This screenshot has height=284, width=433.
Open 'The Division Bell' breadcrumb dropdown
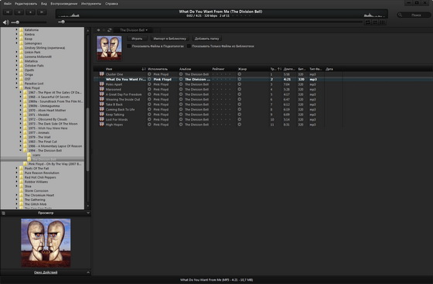134,30
